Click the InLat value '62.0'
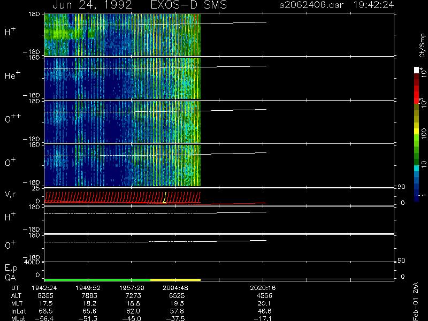The height and width of the screenshot is (321, 428). point(134,311)
